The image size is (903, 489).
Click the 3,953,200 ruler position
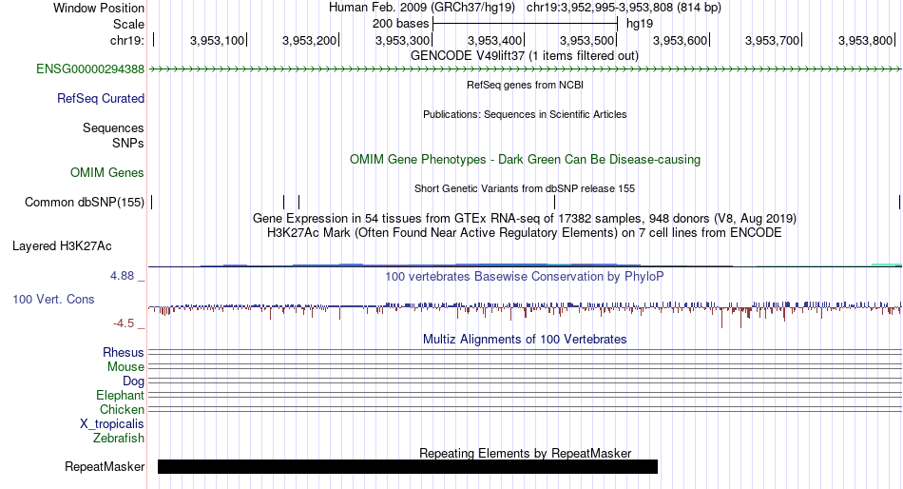[x=309, y=40]
